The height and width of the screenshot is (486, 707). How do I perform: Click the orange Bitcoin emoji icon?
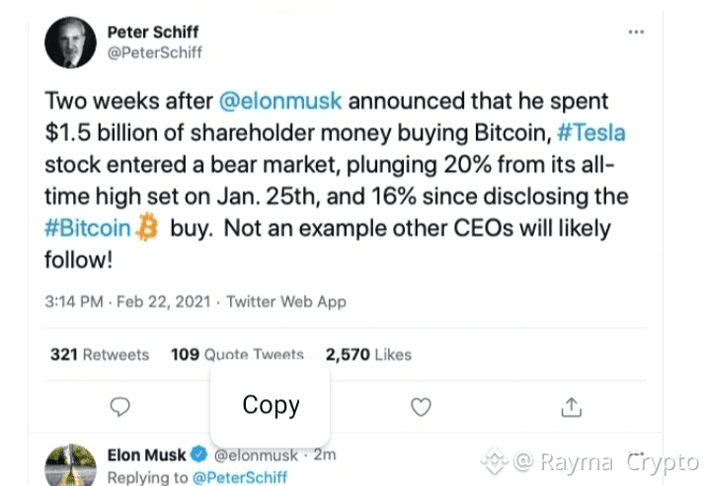(x=146, y=229)
